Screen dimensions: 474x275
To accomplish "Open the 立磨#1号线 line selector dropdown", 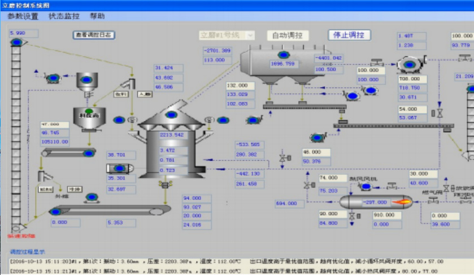I will pos(226,35).
